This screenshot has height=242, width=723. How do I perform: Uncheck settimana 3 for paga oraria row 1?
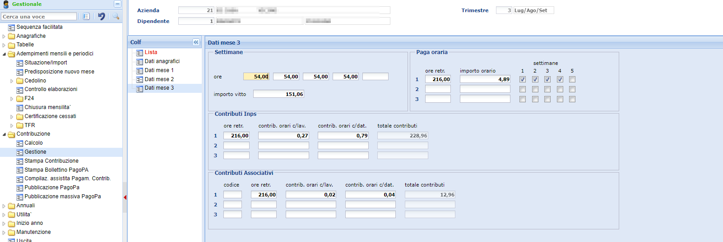[547, 79]
